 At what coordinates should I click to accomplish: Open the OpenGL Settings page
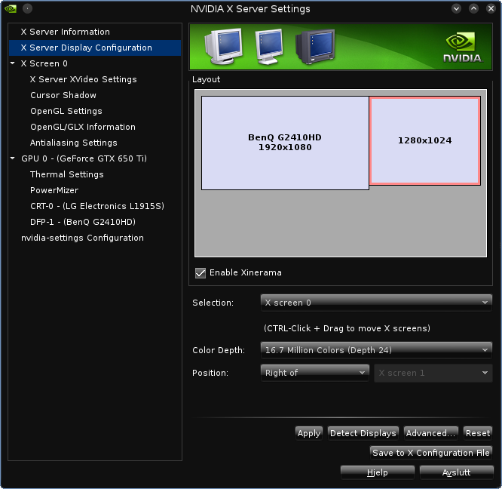(x=66, y=111)
